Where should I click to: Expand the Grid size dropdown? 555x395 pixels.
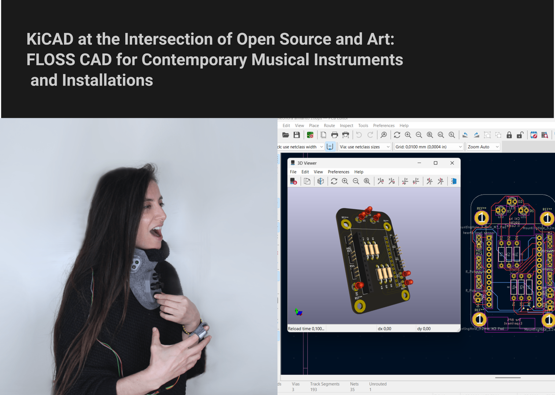pos(460,147)
